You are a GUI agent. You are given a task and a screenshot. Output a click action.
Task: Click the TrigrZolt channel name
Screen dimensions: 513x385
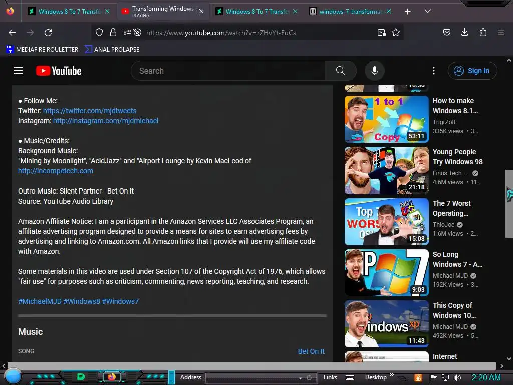click(444, 122)
